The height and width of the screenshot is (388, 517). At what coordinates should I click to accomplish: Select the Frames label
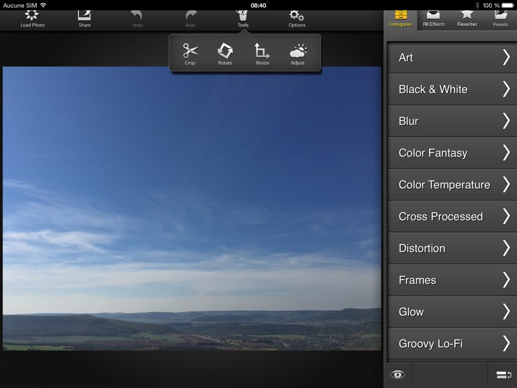(x=417, y=280)
